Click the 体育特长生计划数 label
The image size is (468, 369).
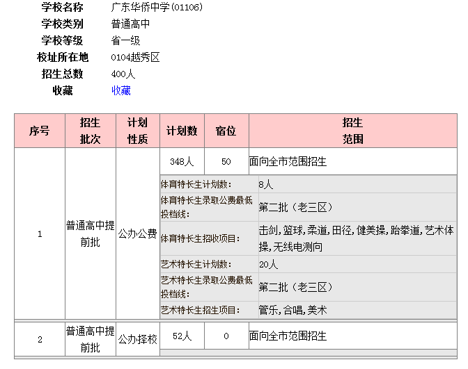[x=196, y=184]
